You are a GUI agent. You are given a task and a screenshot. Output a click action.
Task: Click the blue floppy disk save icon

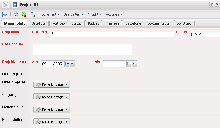5,14
